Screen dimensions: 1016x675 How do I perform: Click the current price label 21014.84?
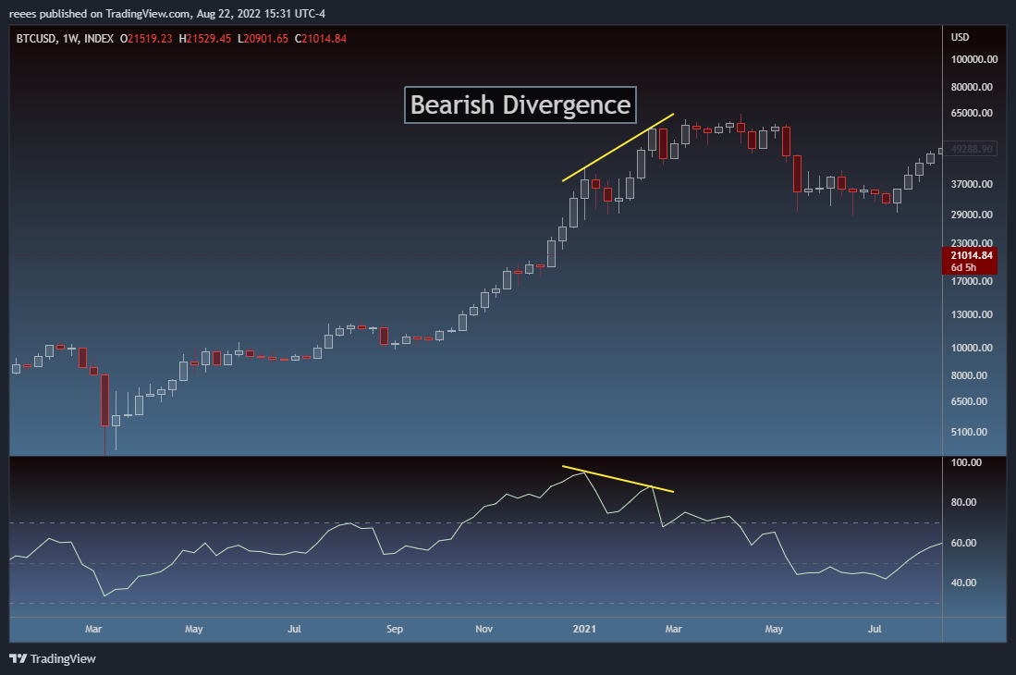[x=972, y=255]
